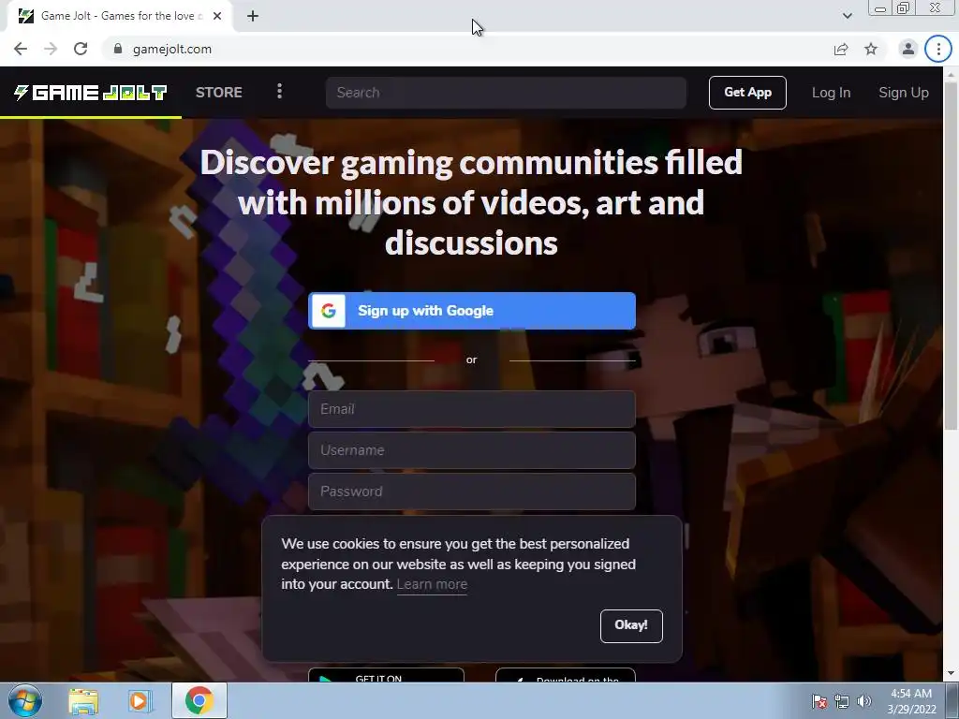Viewport: 959px width, 719px height.
Task: Open a new browser tab
Action: pyautogui.click(x=253, y=16)
